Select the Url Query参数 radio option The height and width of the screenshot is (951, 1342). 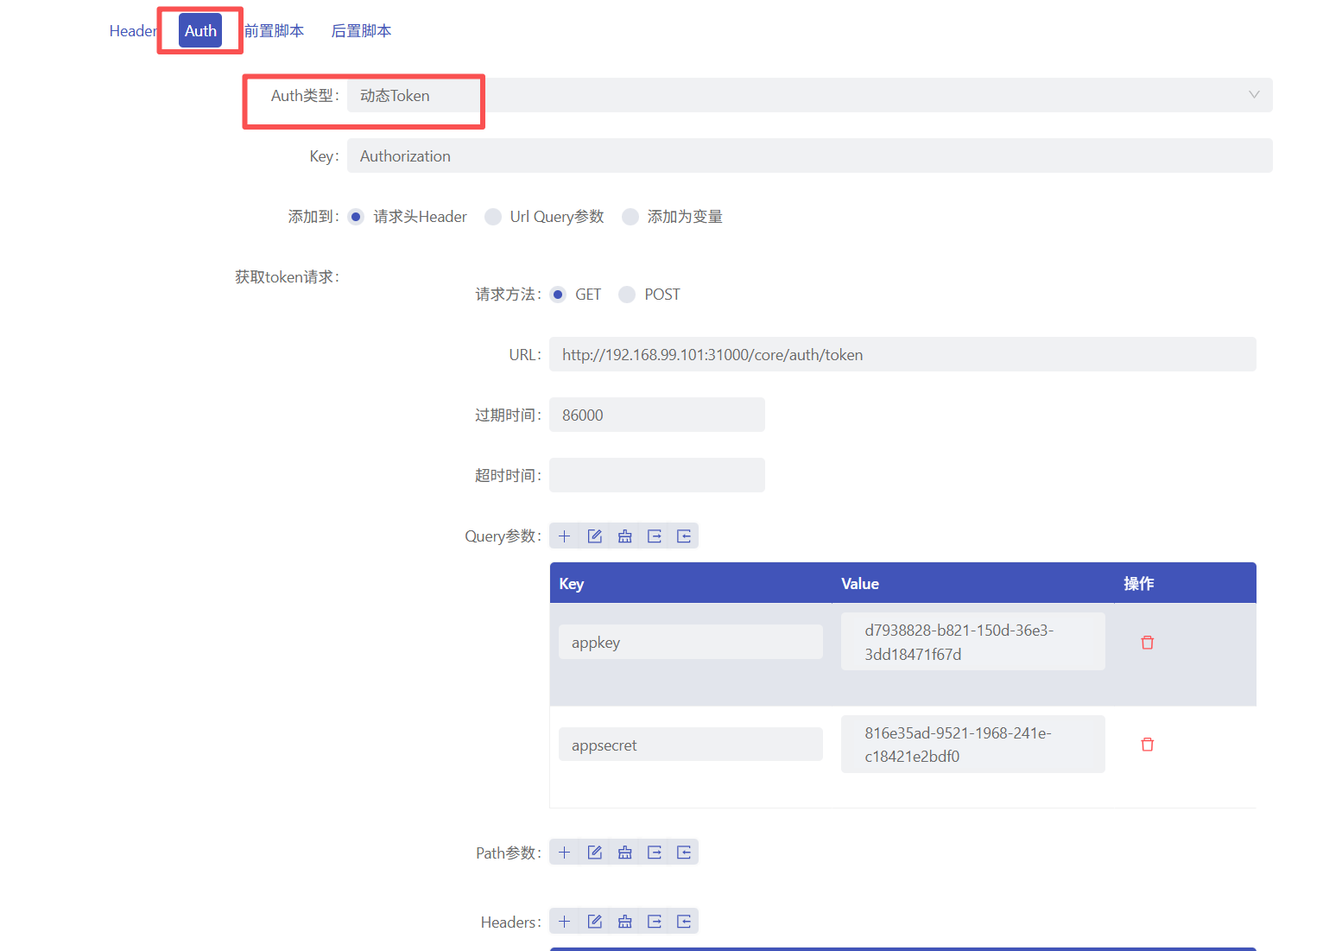coord(493,217)
